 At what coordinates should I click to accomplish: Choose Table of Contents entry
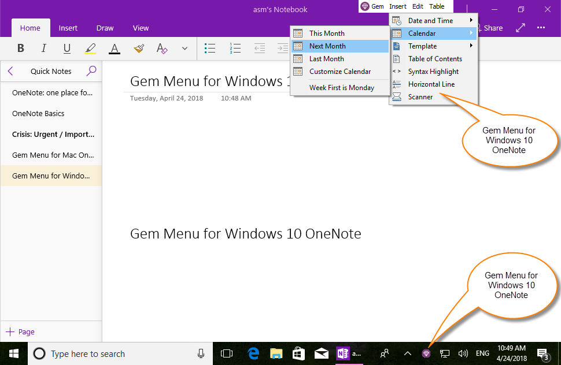(x=433, y=58)
